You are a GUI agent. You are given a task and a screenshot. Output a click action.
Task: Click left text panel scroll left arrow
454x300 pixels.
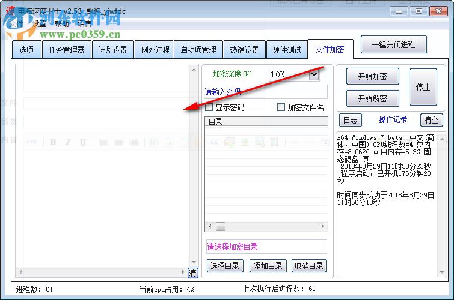click(20, 272)
